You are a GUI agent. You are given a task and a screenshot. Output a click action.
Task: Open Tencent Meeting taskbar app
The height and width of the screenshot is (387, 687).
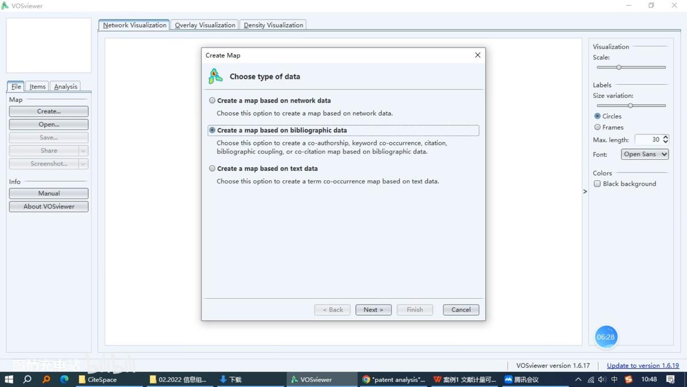tap(522, 380)
